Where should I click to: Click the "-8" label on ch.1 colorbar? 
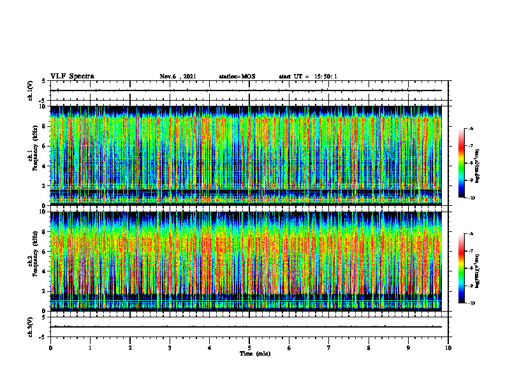pyautogui.click(x=471, y=163)
